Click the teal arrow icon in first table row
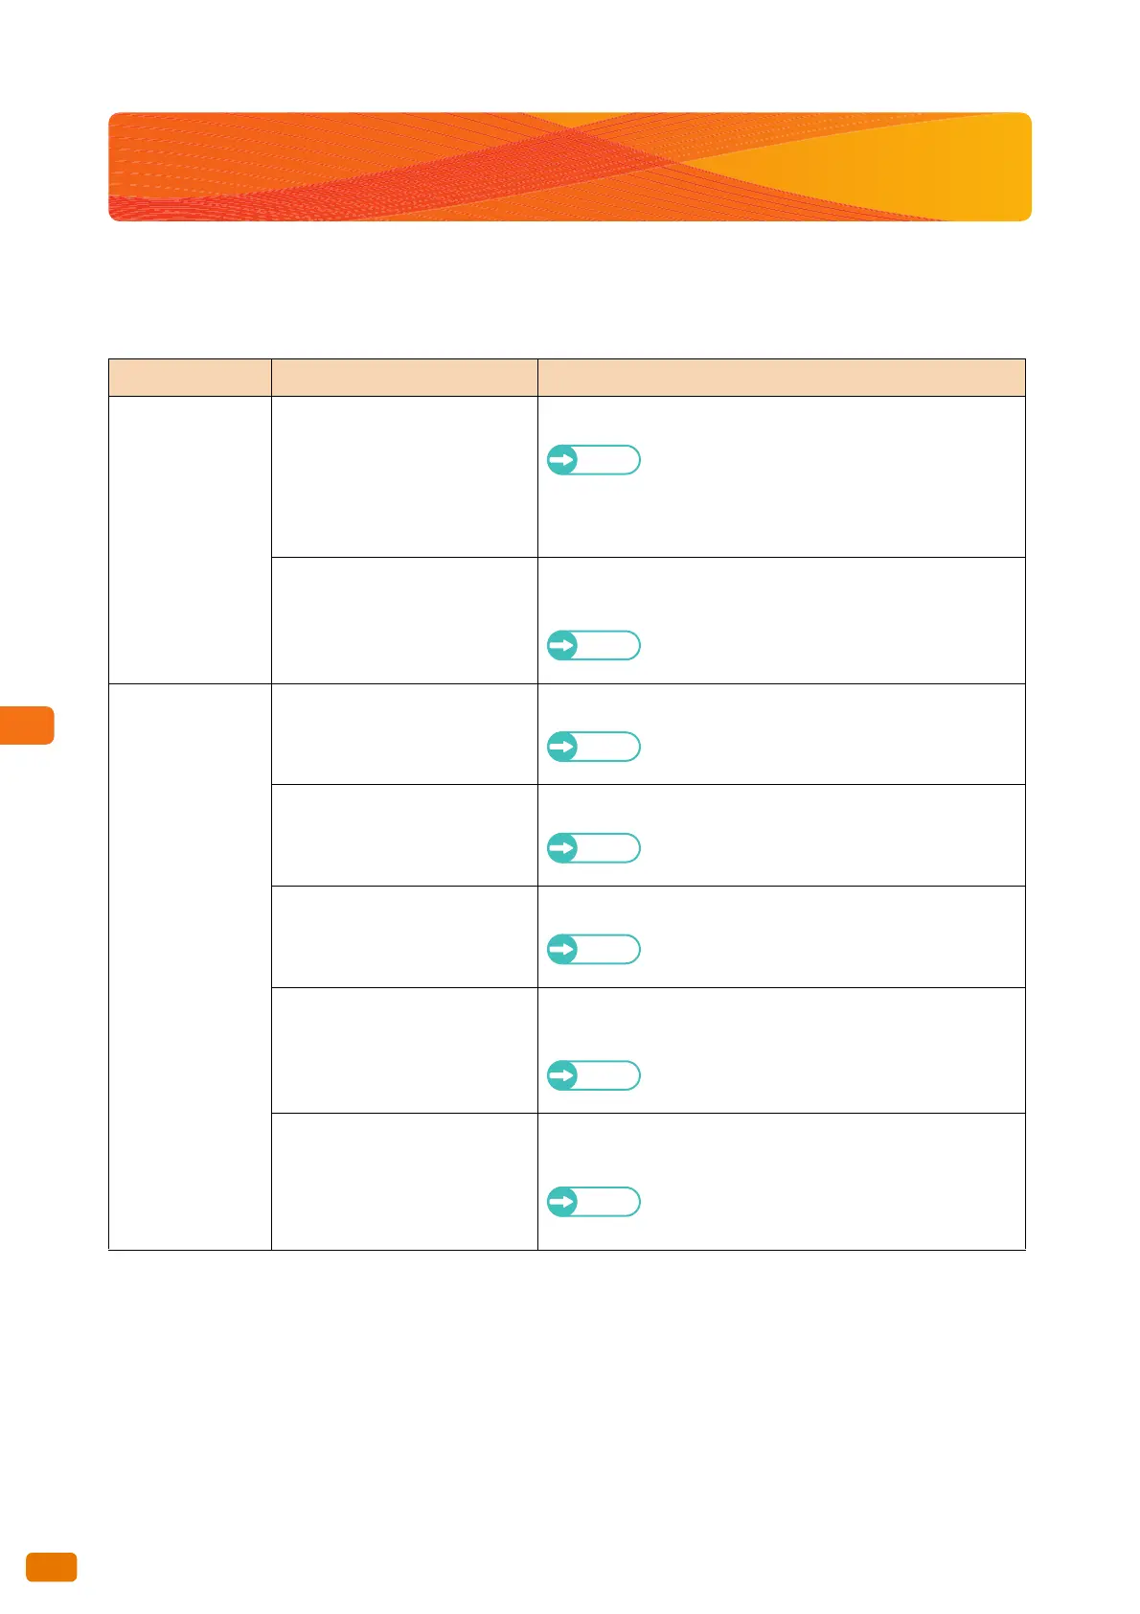The height and width of the screenshot is (1614, 1140). point(562,460)
